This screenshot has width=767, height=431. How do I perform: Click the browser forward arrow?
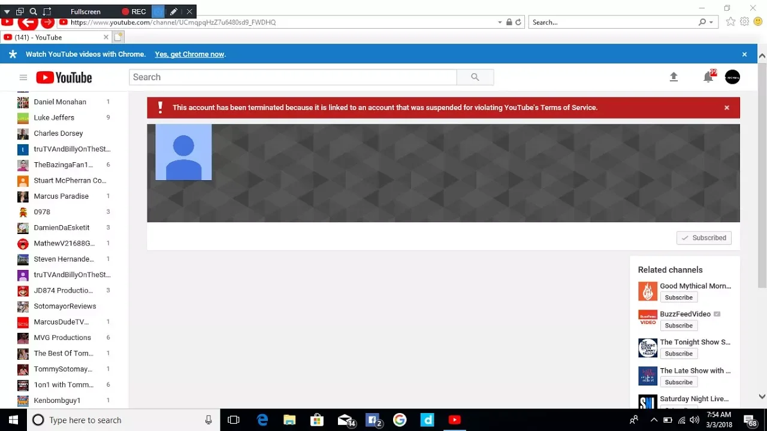coord(47,22)
